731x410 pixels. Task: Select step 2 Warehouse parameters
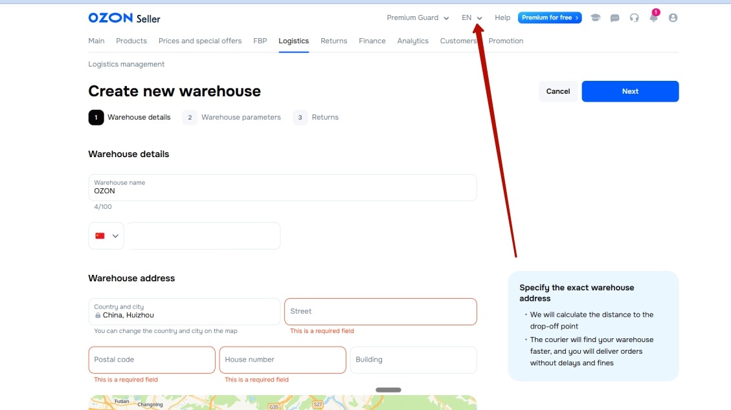tap(232, 117)
